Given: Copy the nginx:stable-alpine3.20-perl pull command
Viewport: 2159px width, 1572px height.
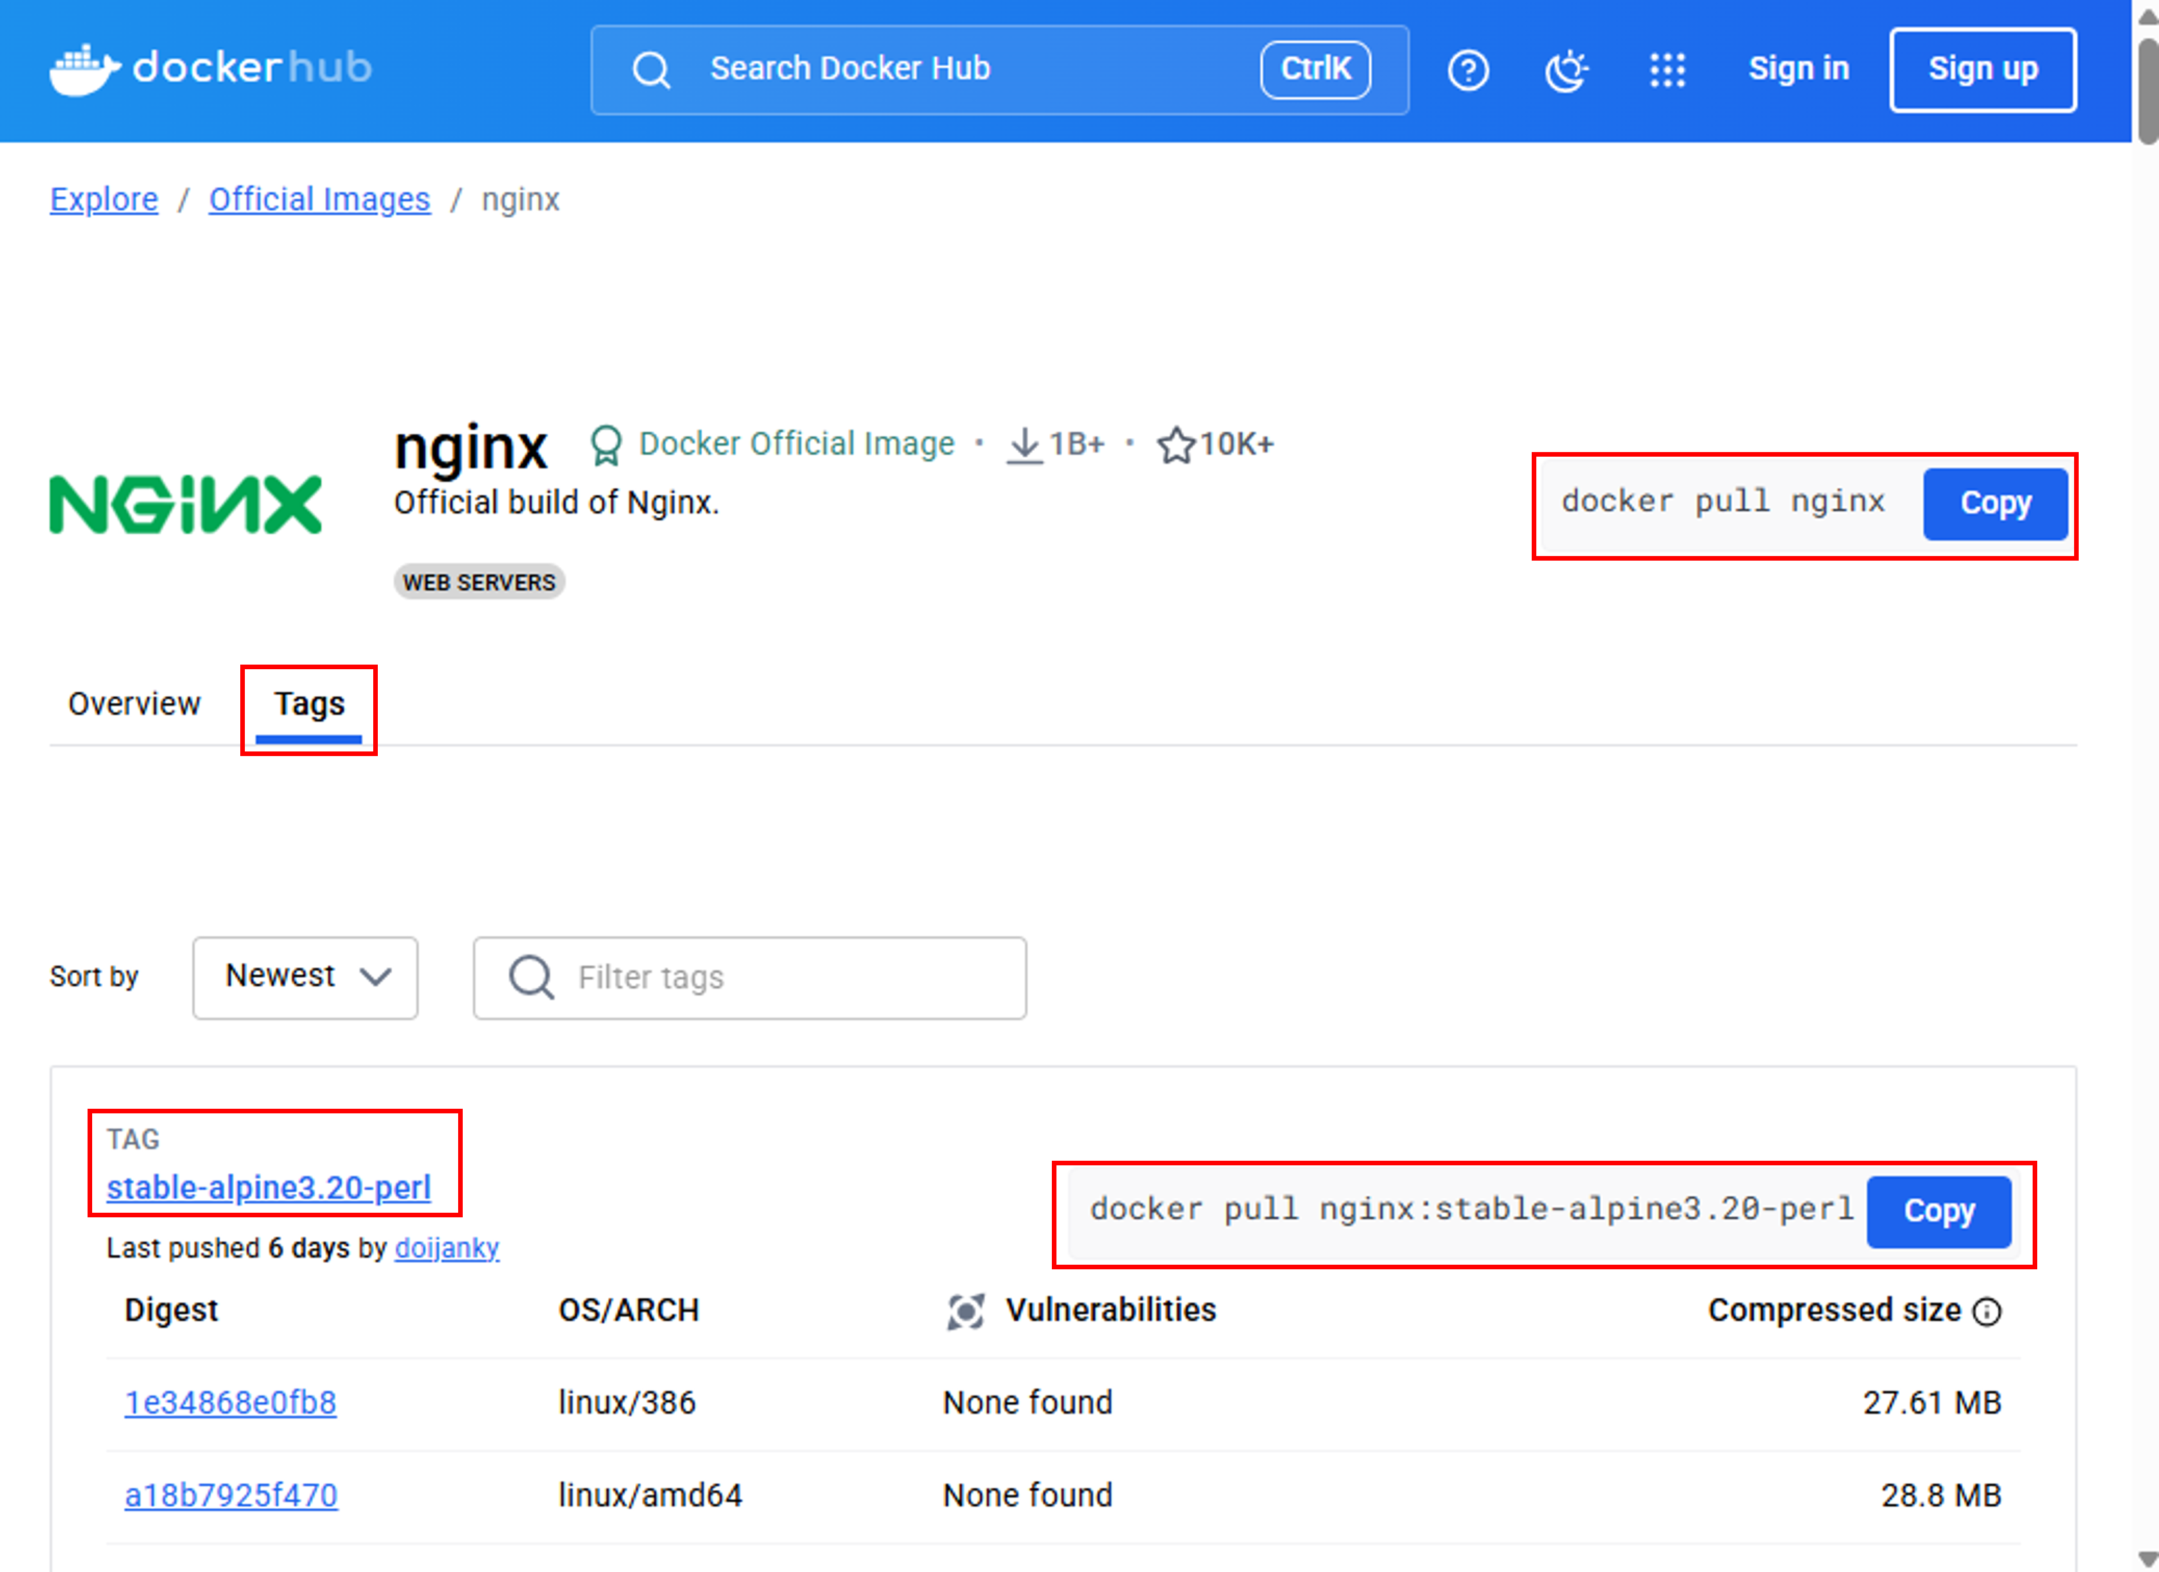Looking at the screenshot, I should tap(1938, 1211).
